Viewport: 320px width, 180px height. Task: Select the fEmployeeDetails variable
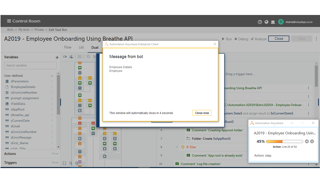(23, 87)
